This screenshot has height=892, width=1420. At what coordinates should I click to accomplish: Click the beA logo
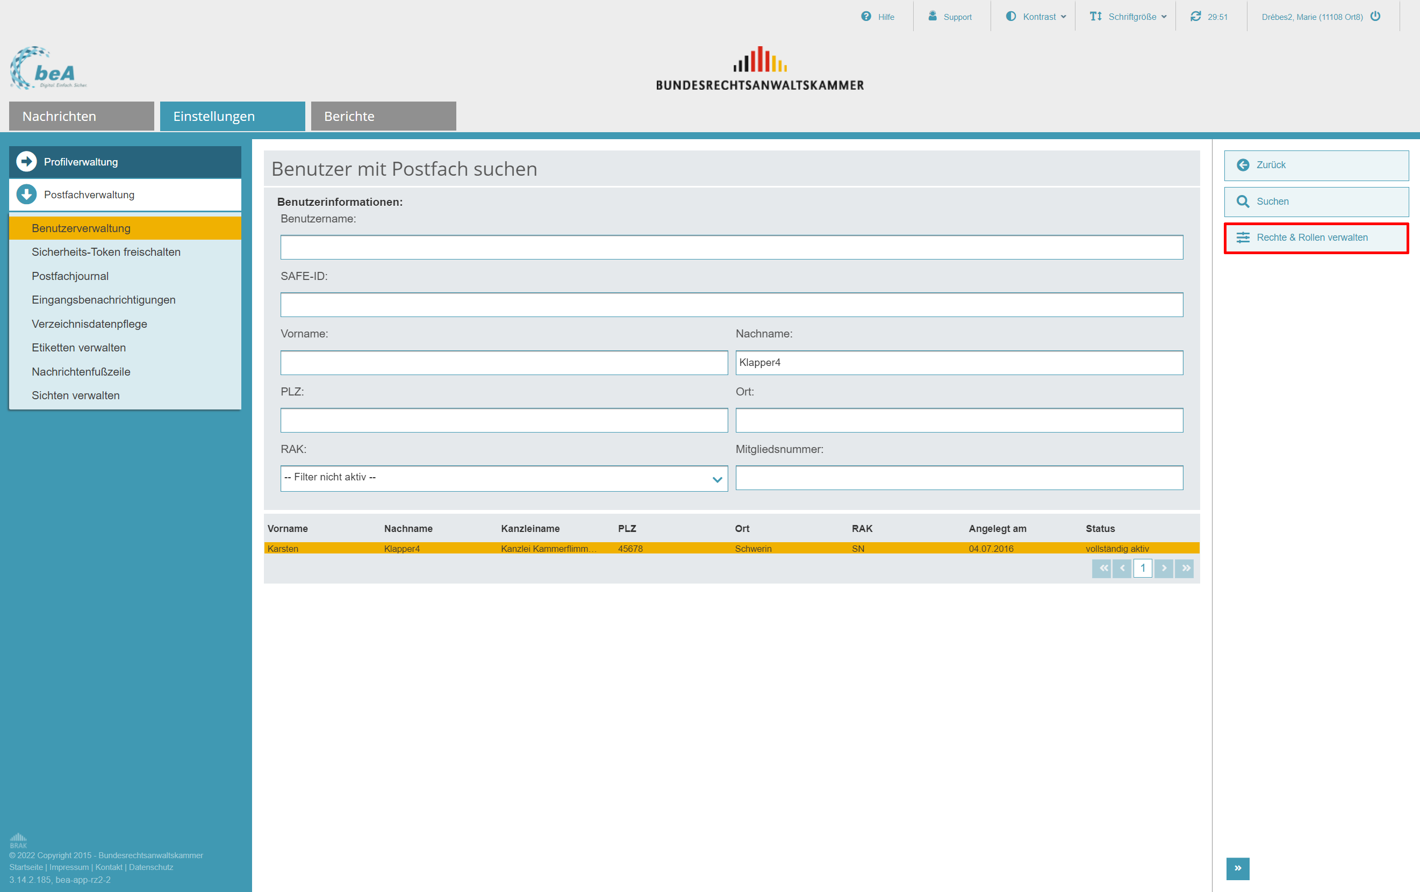pyautogui.click(x=48, y=68)
